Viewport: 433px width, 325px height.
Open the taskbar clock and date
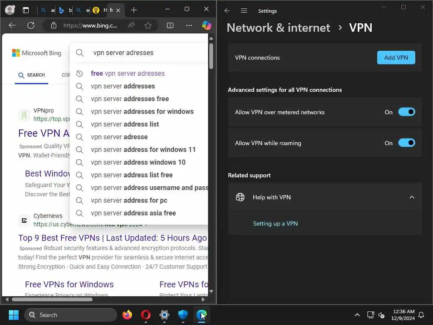(x=403, y=315)
